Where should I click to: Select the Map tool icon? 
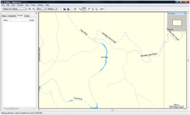coord(75,9)
